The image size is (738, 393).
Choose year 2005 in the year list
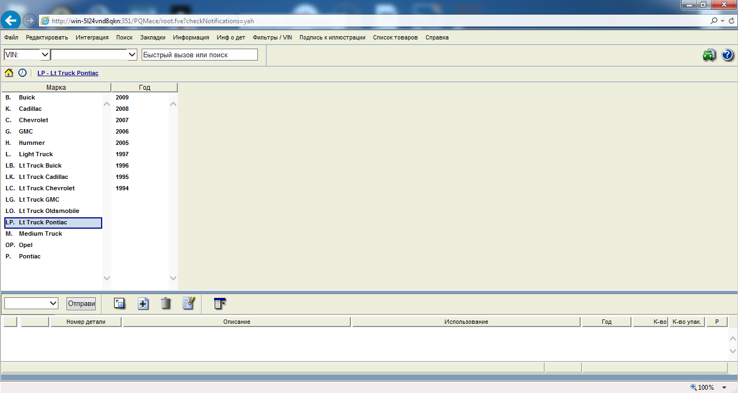click(122, 143)
